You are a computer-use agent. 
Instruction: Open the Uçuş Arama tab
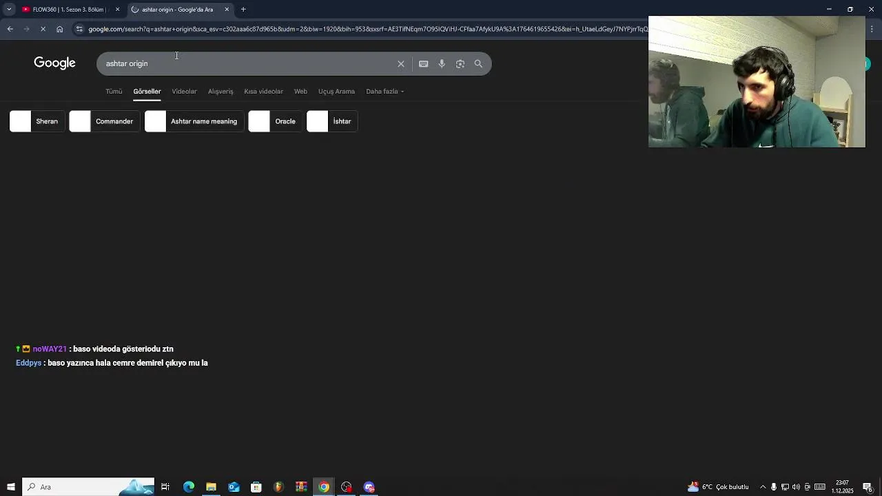[x=336, y=92]
